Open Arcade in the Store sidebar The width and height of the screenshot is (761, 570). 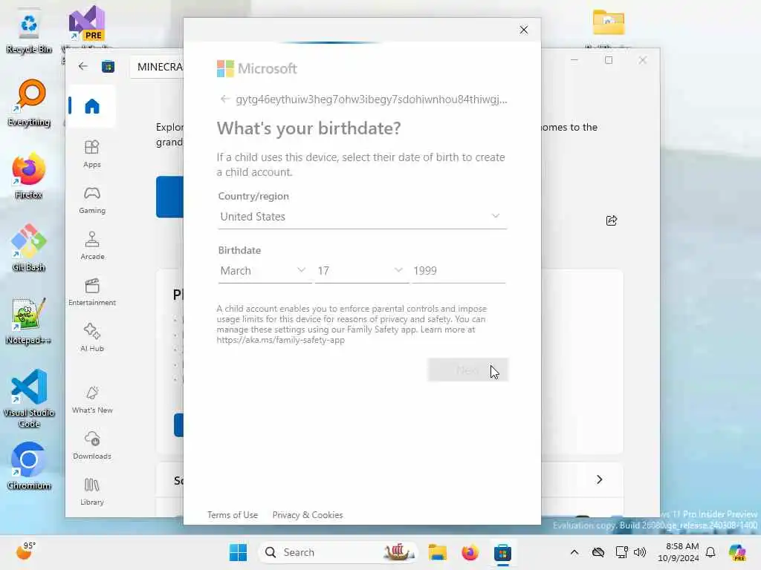click(91, 246)
